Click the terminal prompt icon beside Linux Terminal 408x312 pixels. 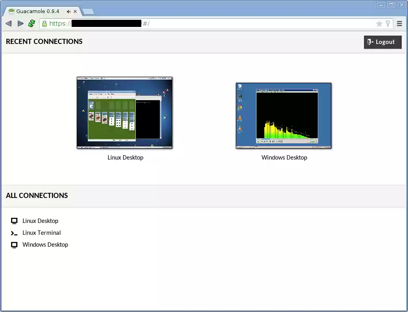tap(14, 233)
